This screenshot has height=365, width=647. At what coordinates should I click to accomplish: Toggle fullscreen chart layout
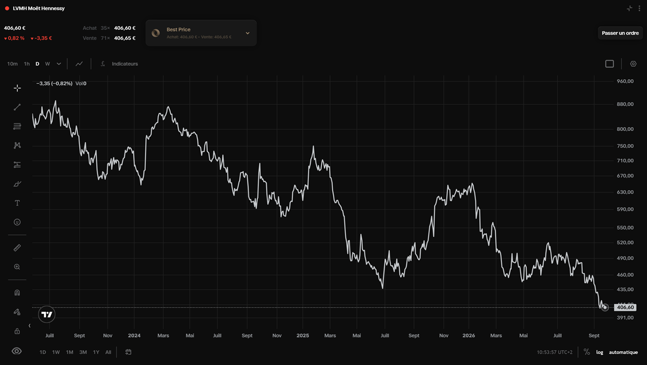(x=610, y=64)
